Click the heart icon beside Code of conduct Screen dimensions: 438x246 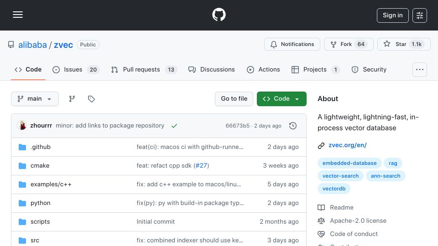[x=321, y=234]
